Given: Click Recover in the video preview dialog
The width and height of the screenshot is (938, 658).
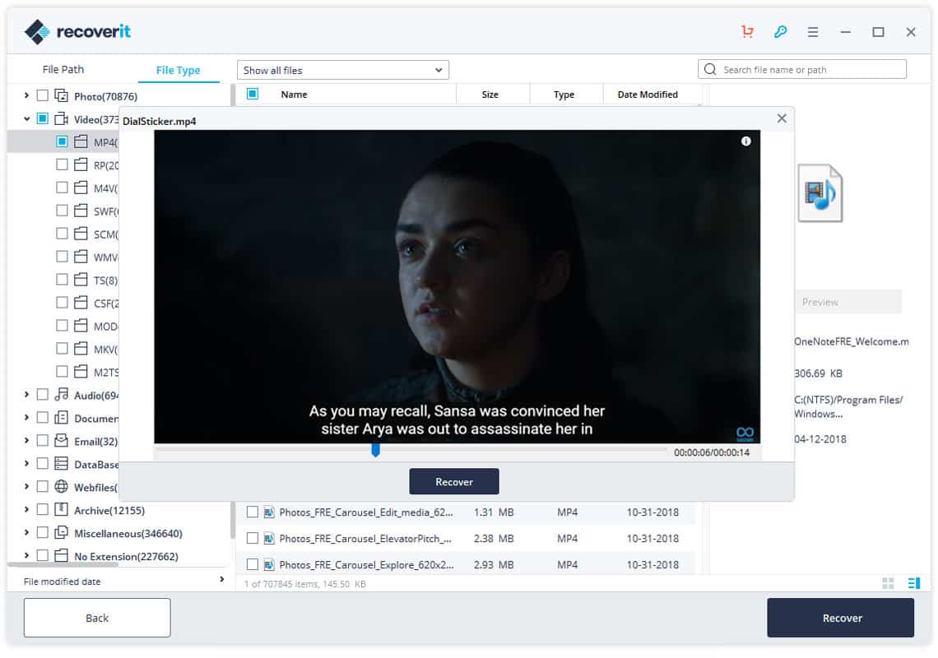Looking at the screenshot, I should coord(454,481).
